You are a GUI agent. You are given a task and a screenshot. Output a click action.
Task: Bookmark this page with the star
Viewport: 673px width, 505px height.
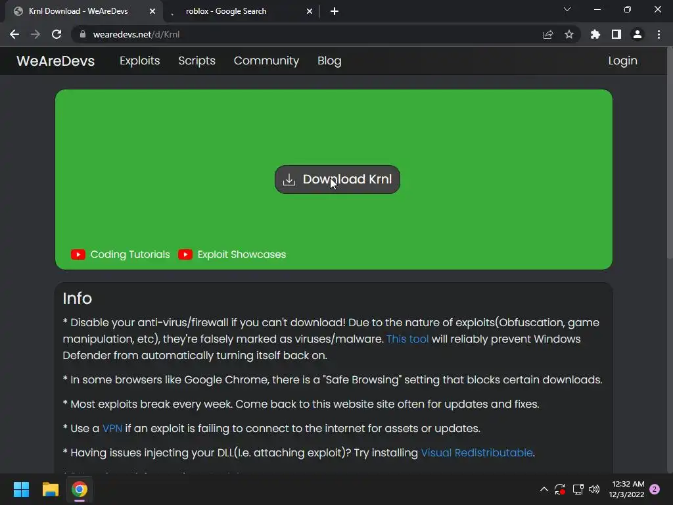point(569,34)
